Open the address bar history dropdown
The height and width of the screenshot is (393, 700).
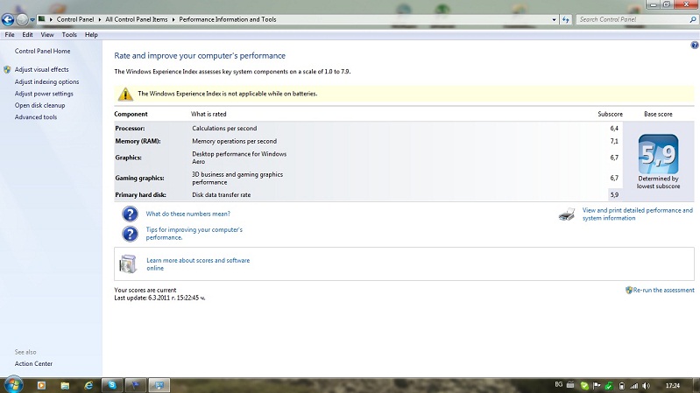553,19
